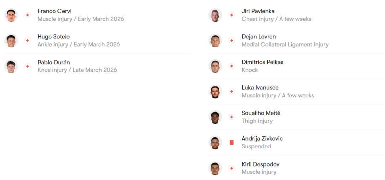Viewport: 385px width, 180px height.
Task: Open Andrija Zivkovic's player profile
Action: (x=262, y=138)
